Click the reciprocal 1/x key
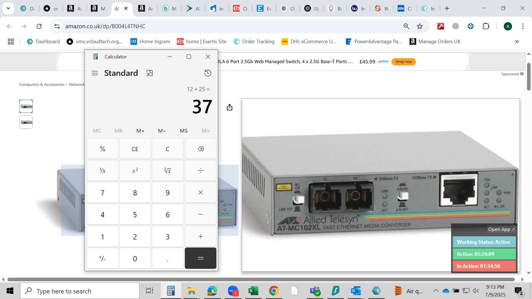Screen dimensions: 532x299 click(x=103, y=171)
